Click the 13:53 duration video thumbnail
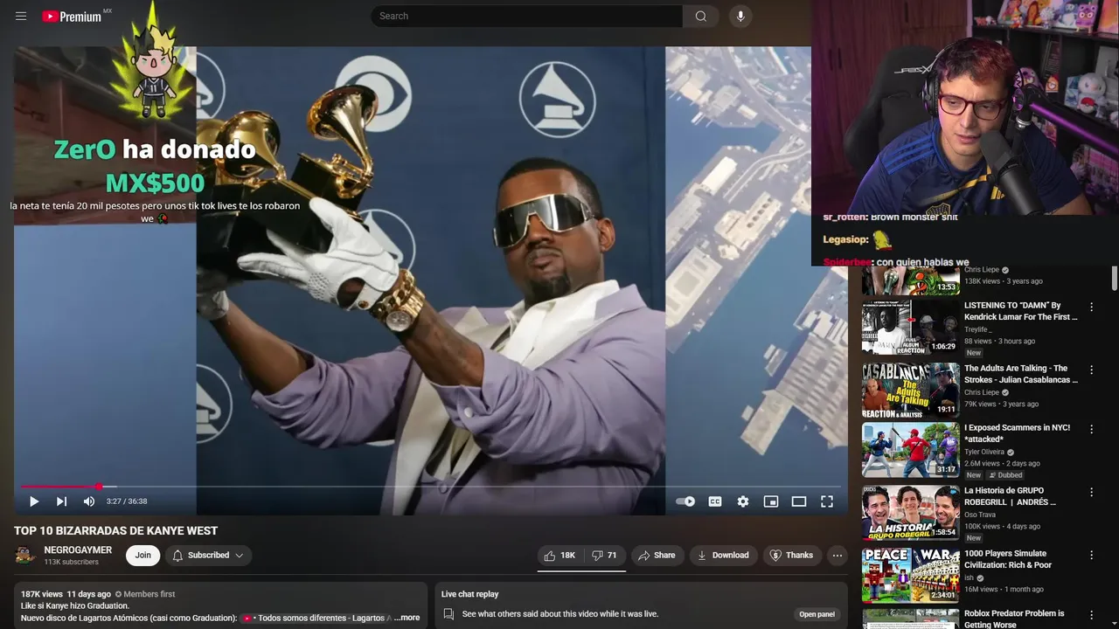 click(910, 281)
